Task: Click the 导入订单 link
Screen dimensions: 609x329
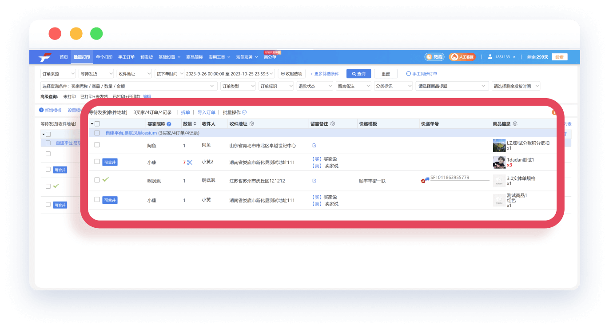Action: point(206,112)
